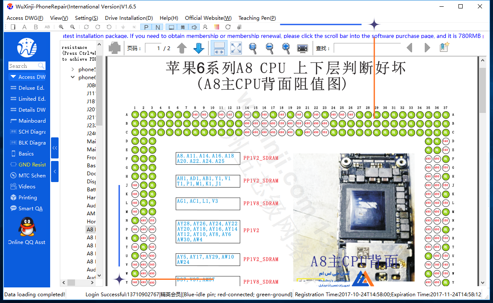Go to next page with blue down arrow

click(x=199, y=48)
